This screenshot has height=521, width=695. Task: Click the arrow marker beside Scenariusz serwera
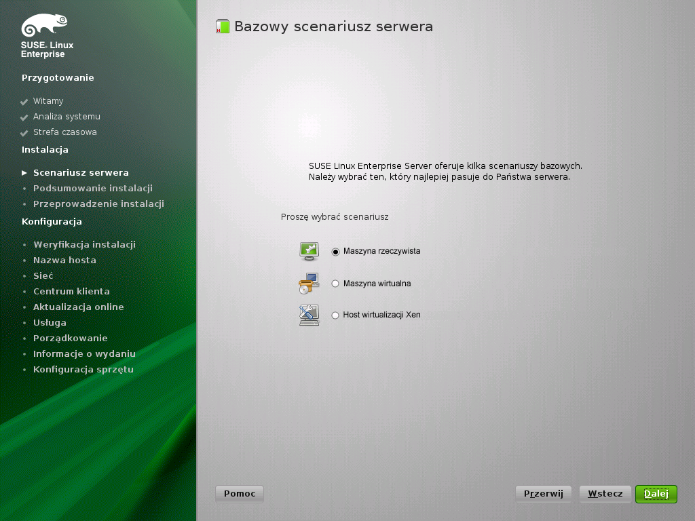tap(24, 173)
